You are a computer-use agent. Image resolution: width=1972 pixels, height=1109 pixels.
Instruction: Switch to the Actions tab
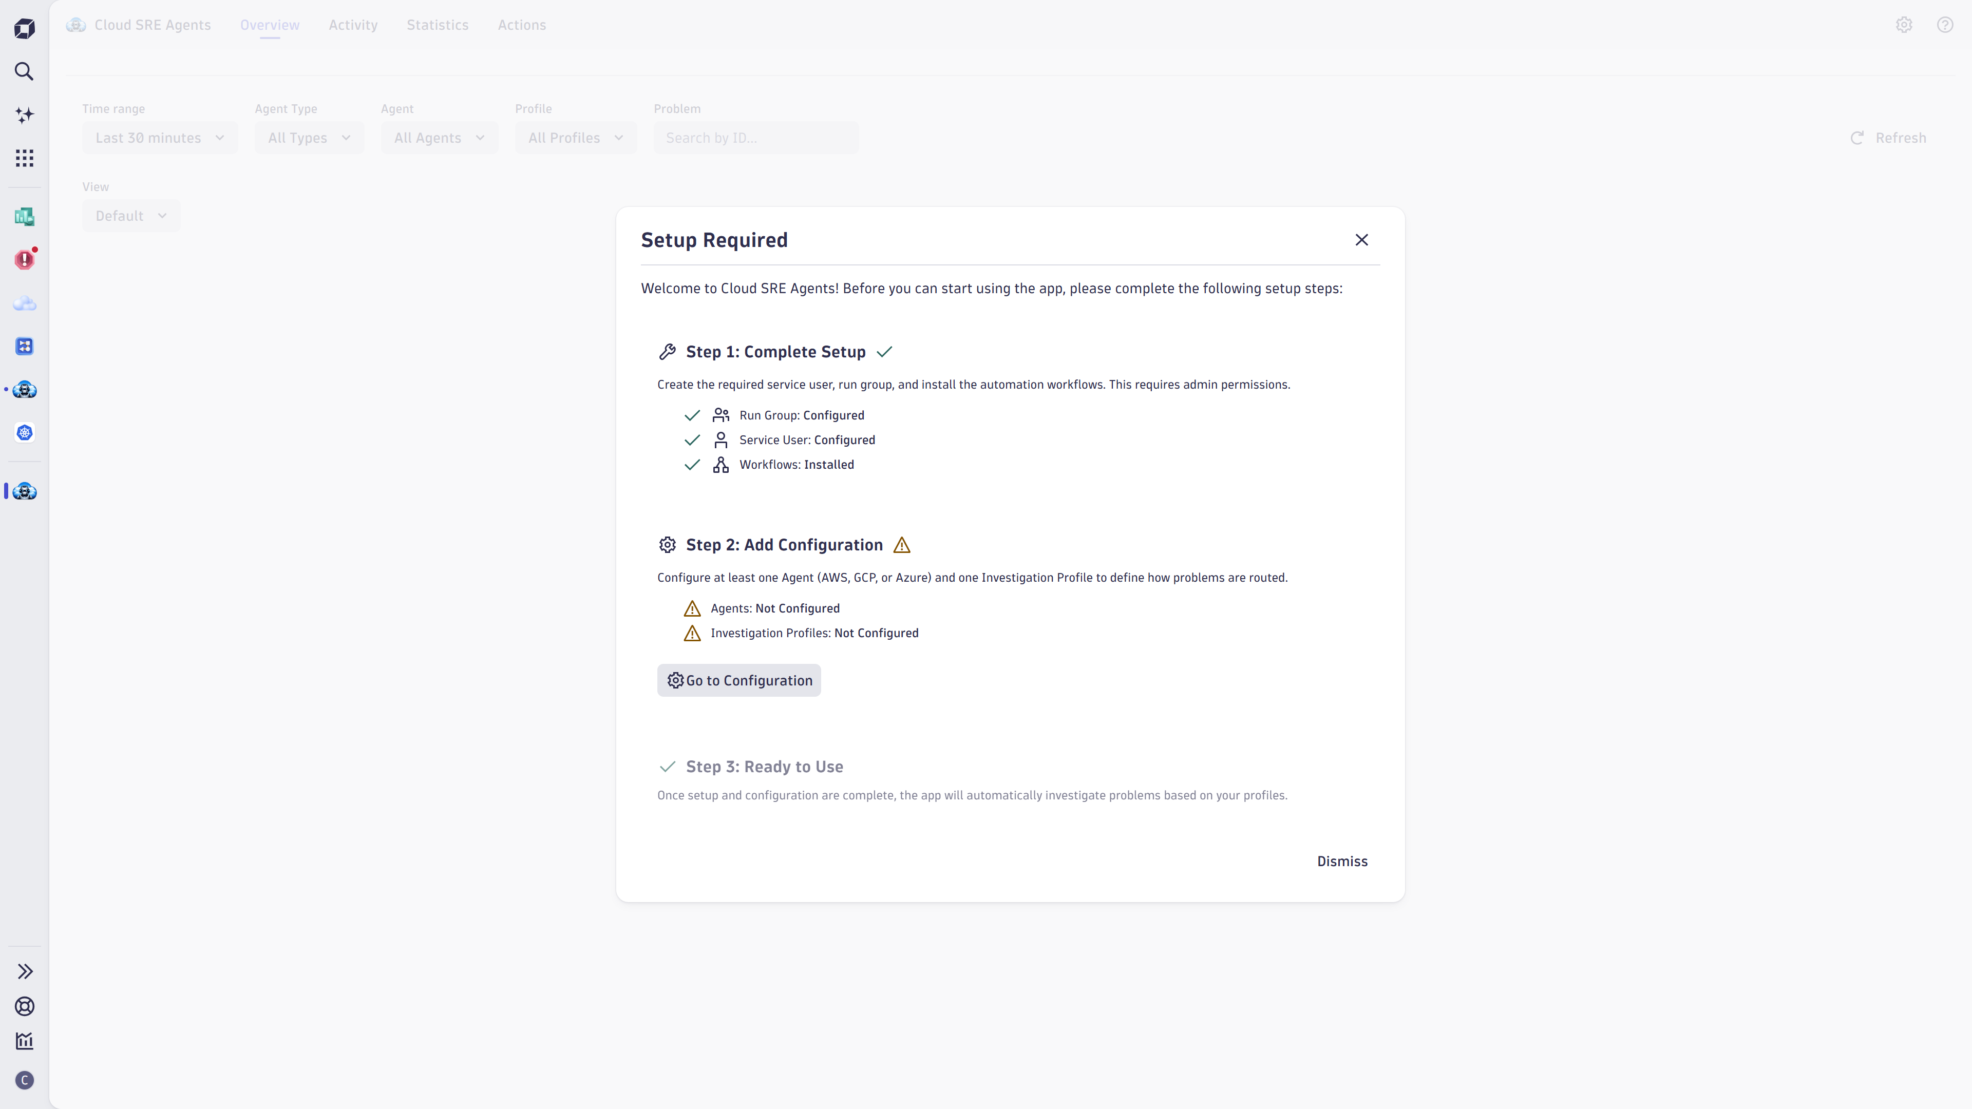click(x=521, y=25)
